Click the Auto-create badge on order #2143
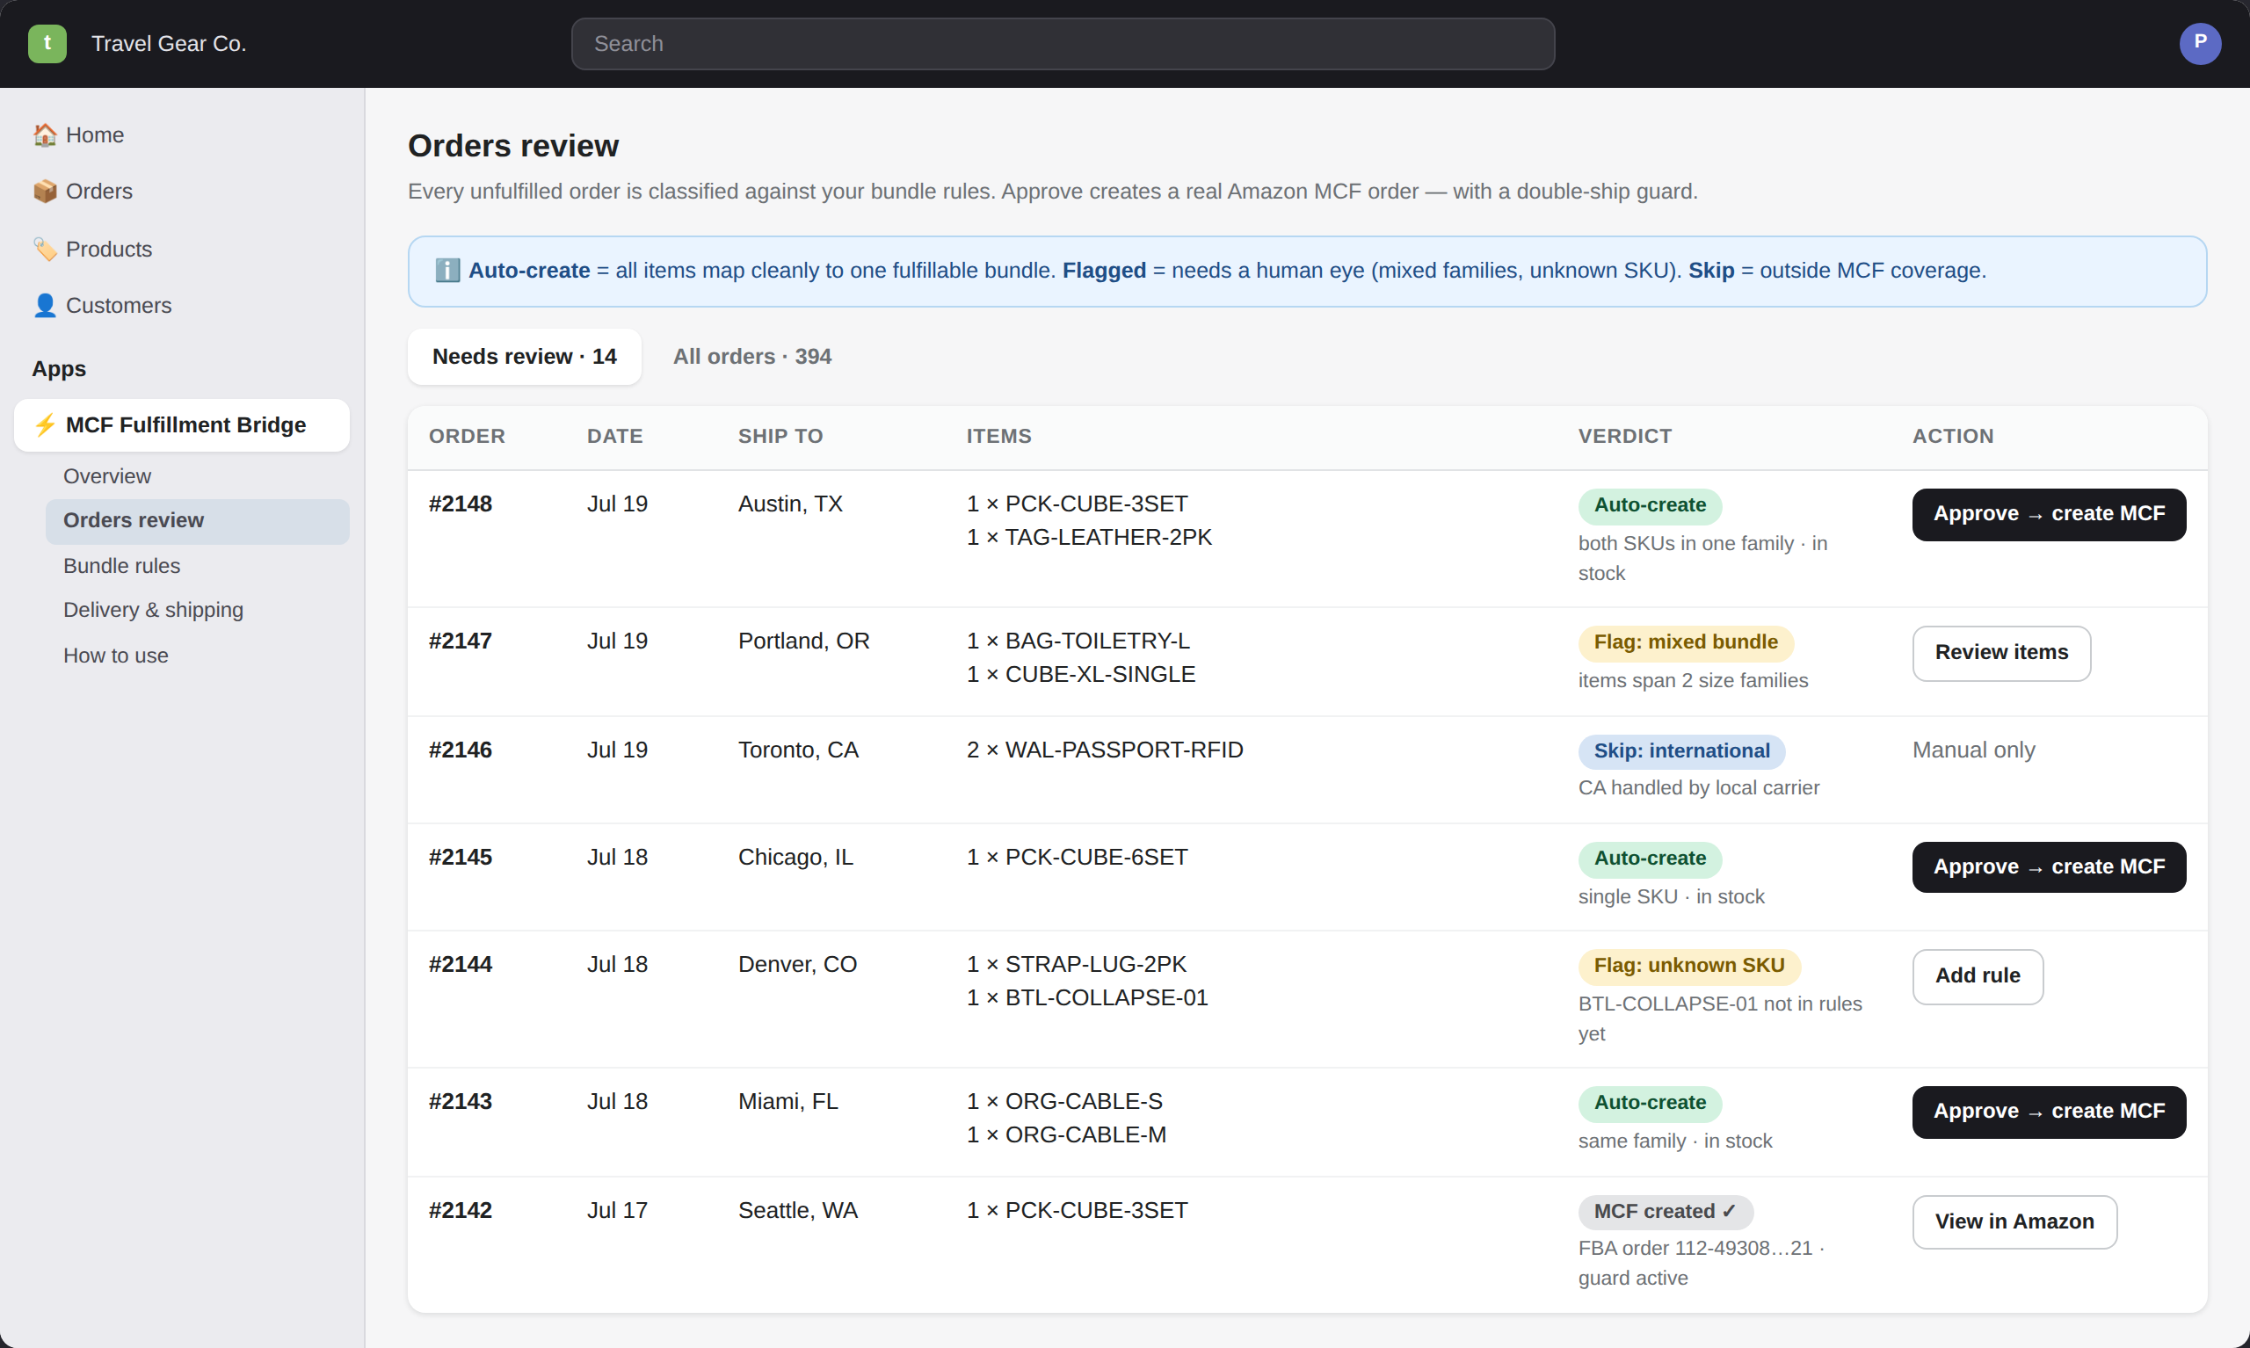2250x1348 pixels. click(x=1650, y=1104)
